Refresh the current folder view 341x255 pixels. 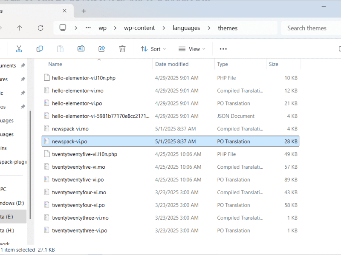pos(40,28)
